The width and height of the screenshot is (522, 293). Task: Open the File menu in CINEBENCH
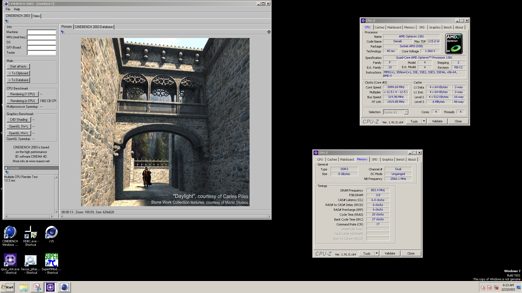8,9
